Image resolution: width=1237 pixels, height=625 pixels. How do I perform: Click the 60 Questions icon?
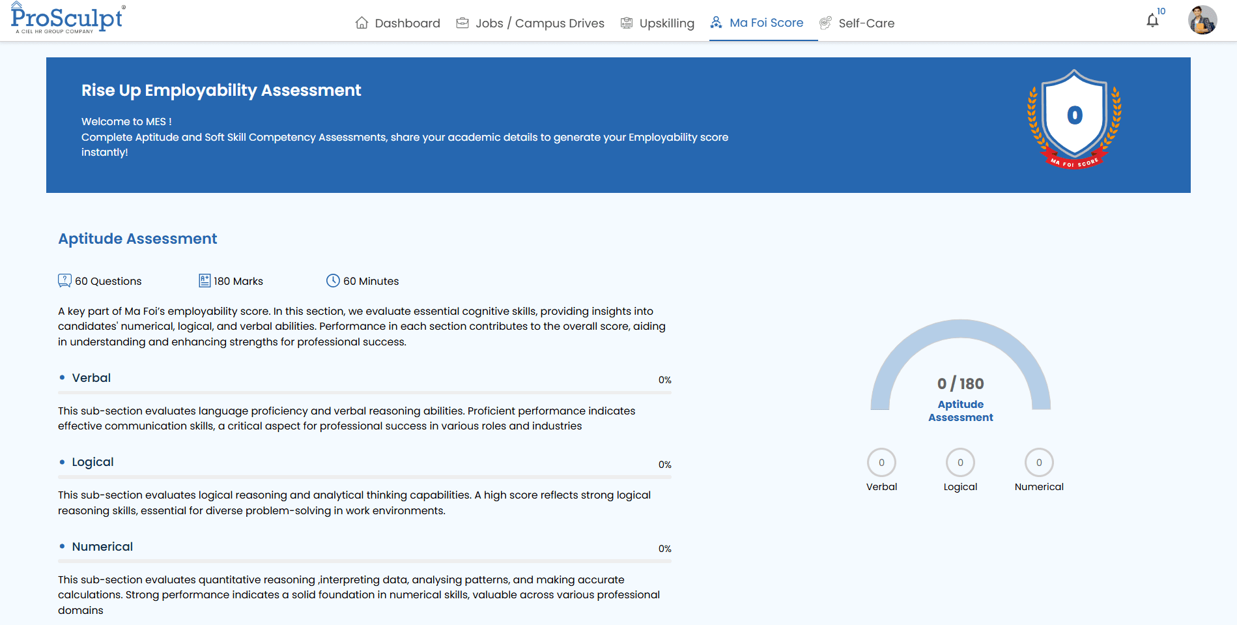point(64,281)
